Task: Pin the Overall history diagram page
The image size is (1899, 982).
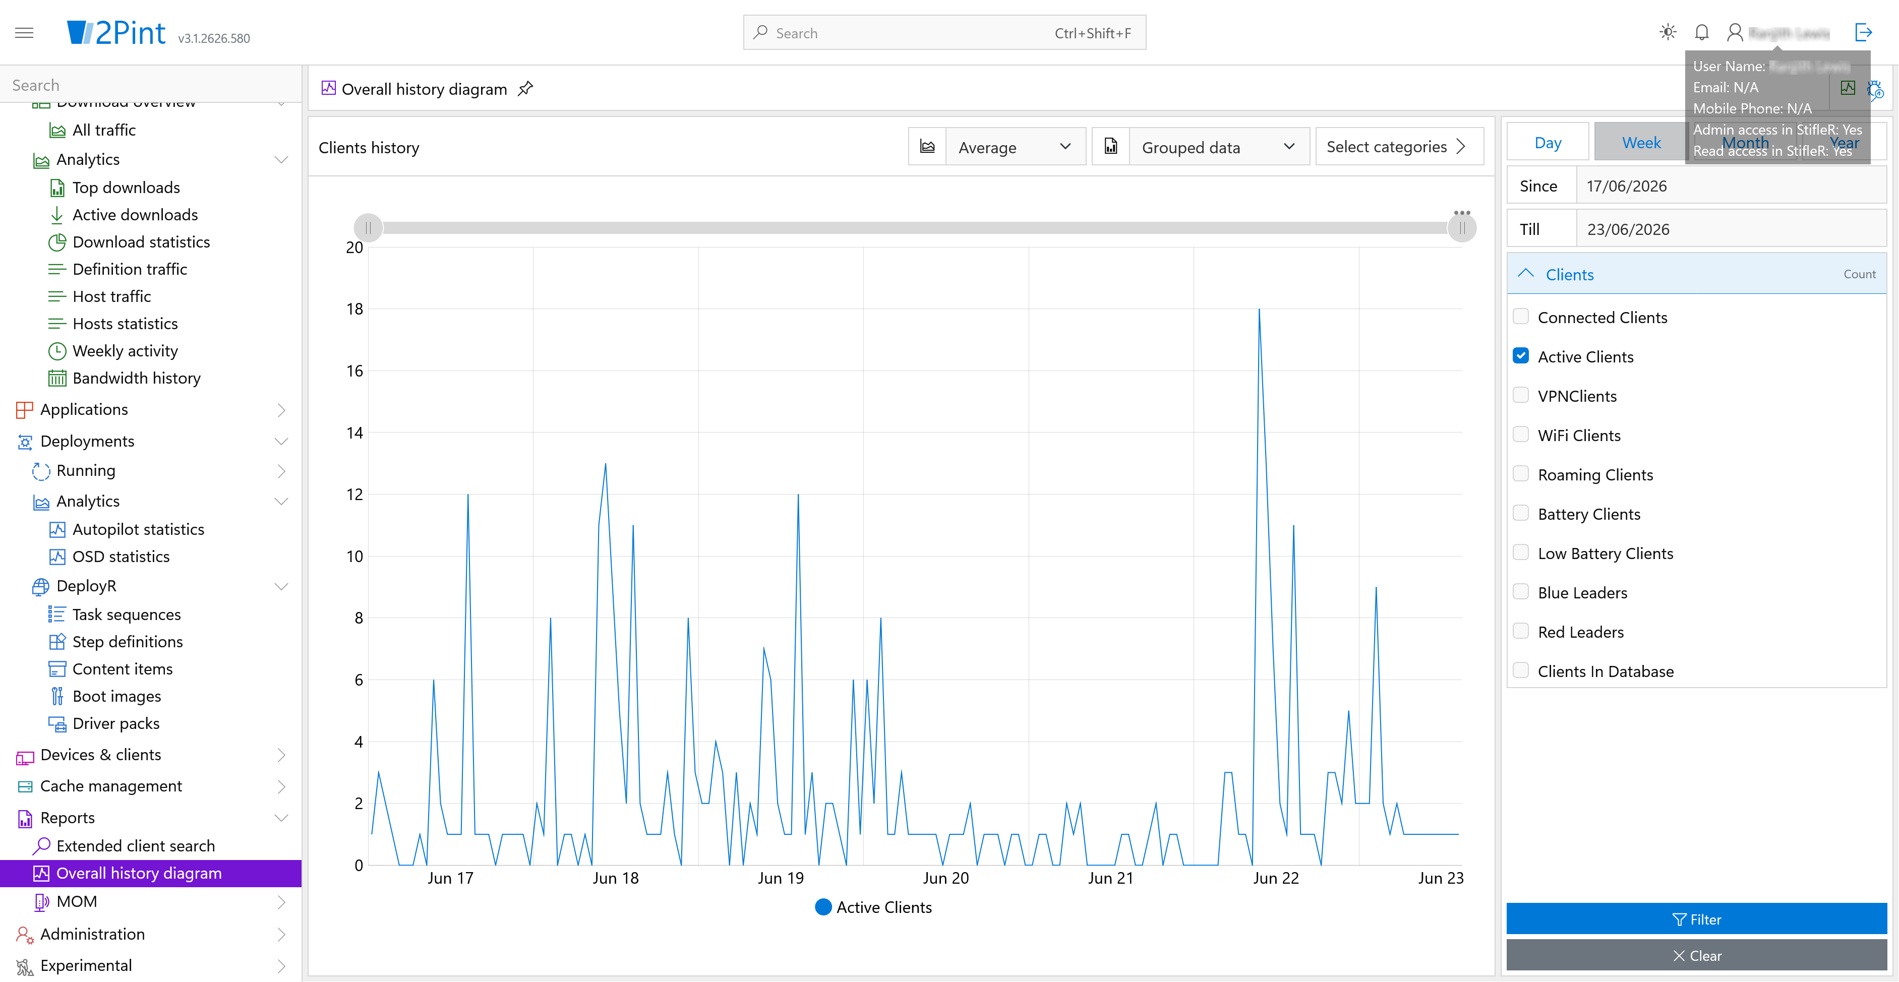Action: (x=525, y=89)
